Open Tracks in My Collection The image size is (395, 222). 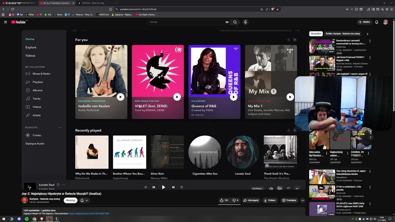[x=33, y=99]
